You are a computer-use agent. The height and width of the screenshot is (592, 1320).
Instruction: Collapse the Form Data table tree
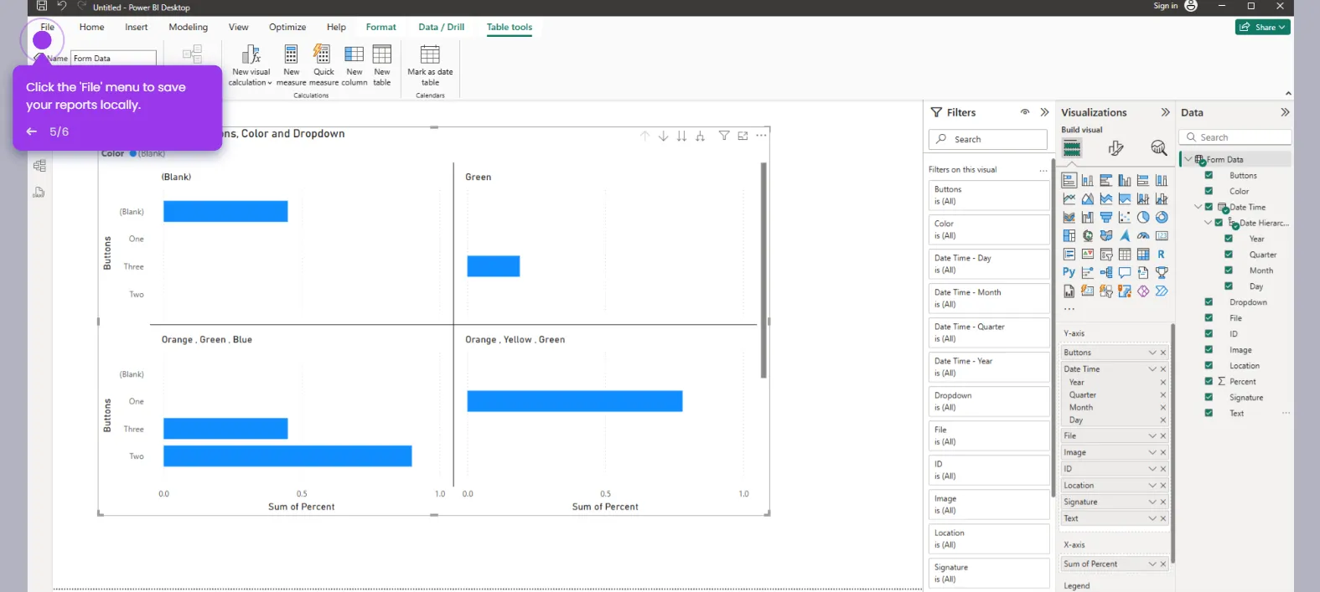click(1188, 159)
